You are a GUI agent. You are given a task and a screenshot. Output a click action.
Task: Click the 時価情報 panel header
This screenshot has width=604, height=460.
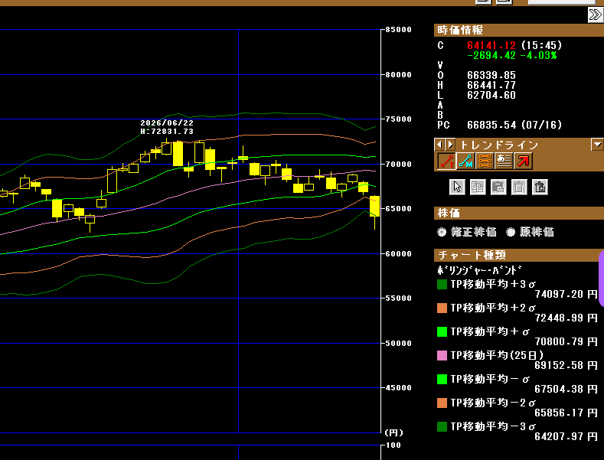click(519, 30)
